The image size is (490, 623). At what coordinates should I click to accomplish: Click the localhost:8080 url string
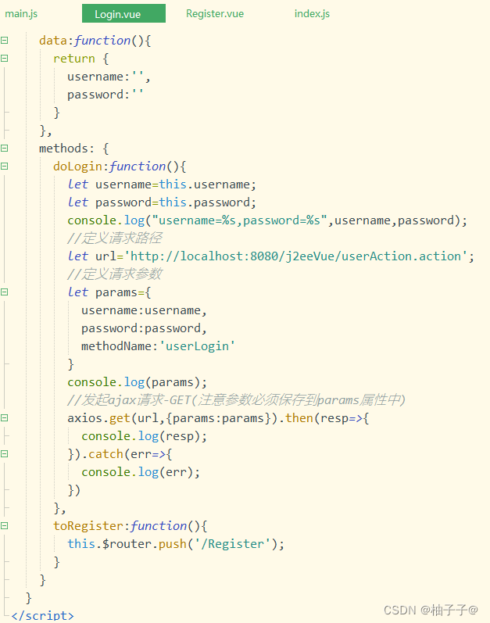(296, 256)
